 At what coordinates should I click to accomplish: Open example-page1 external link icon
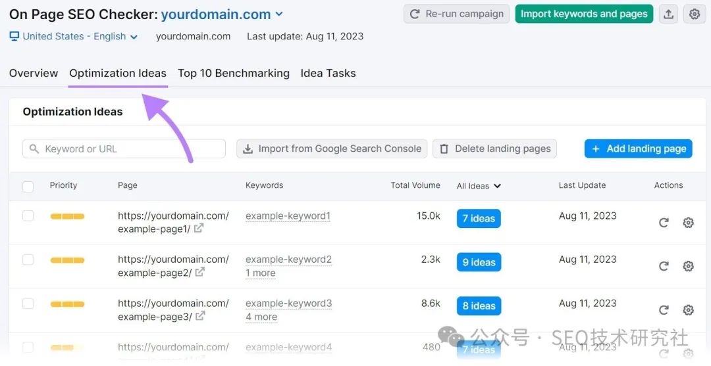coord(198,229)
